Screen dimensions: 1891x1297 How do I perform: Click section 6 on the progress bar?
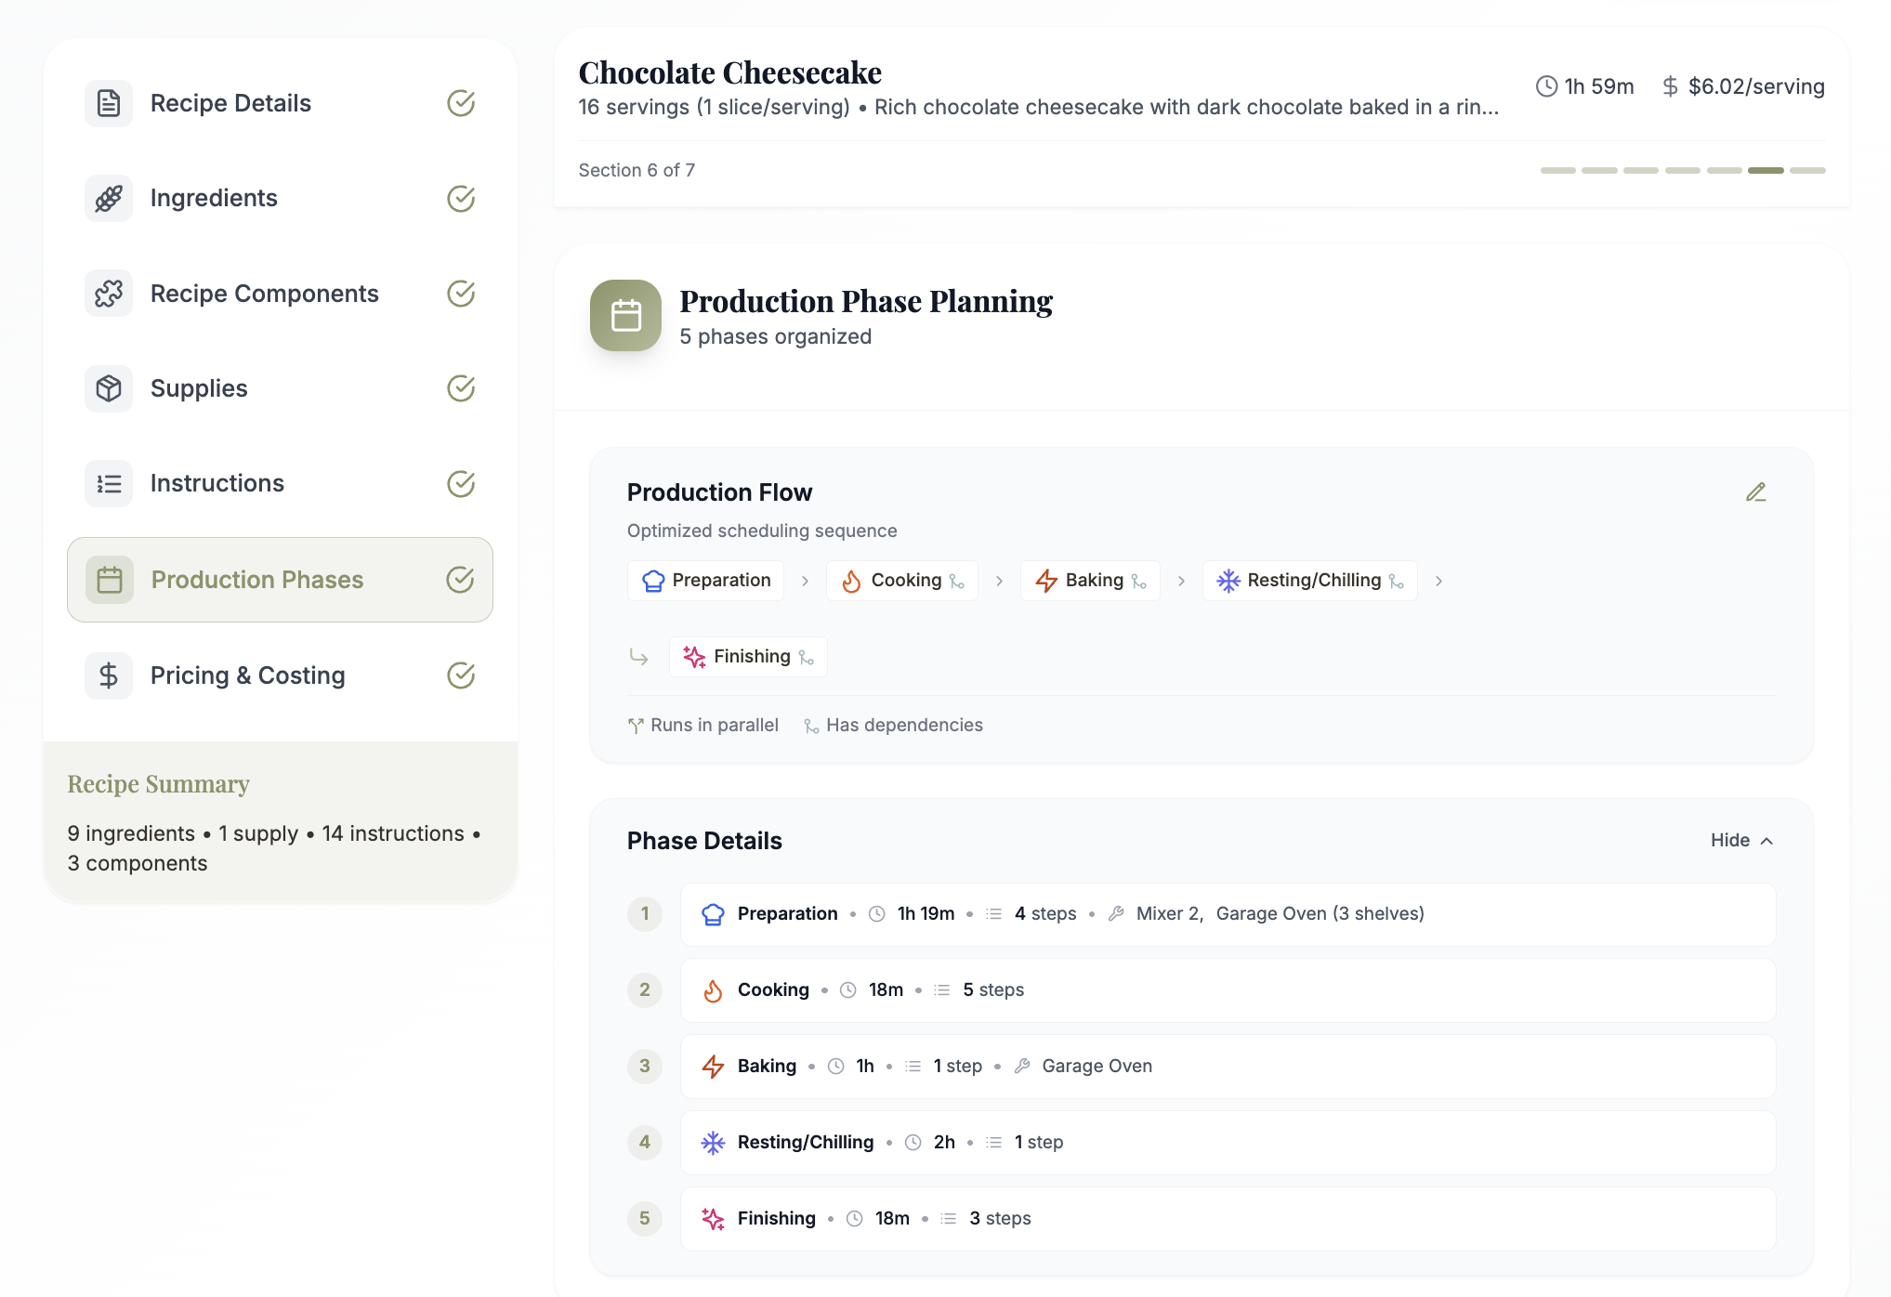pyautogui.click(x=1765, y=170)
